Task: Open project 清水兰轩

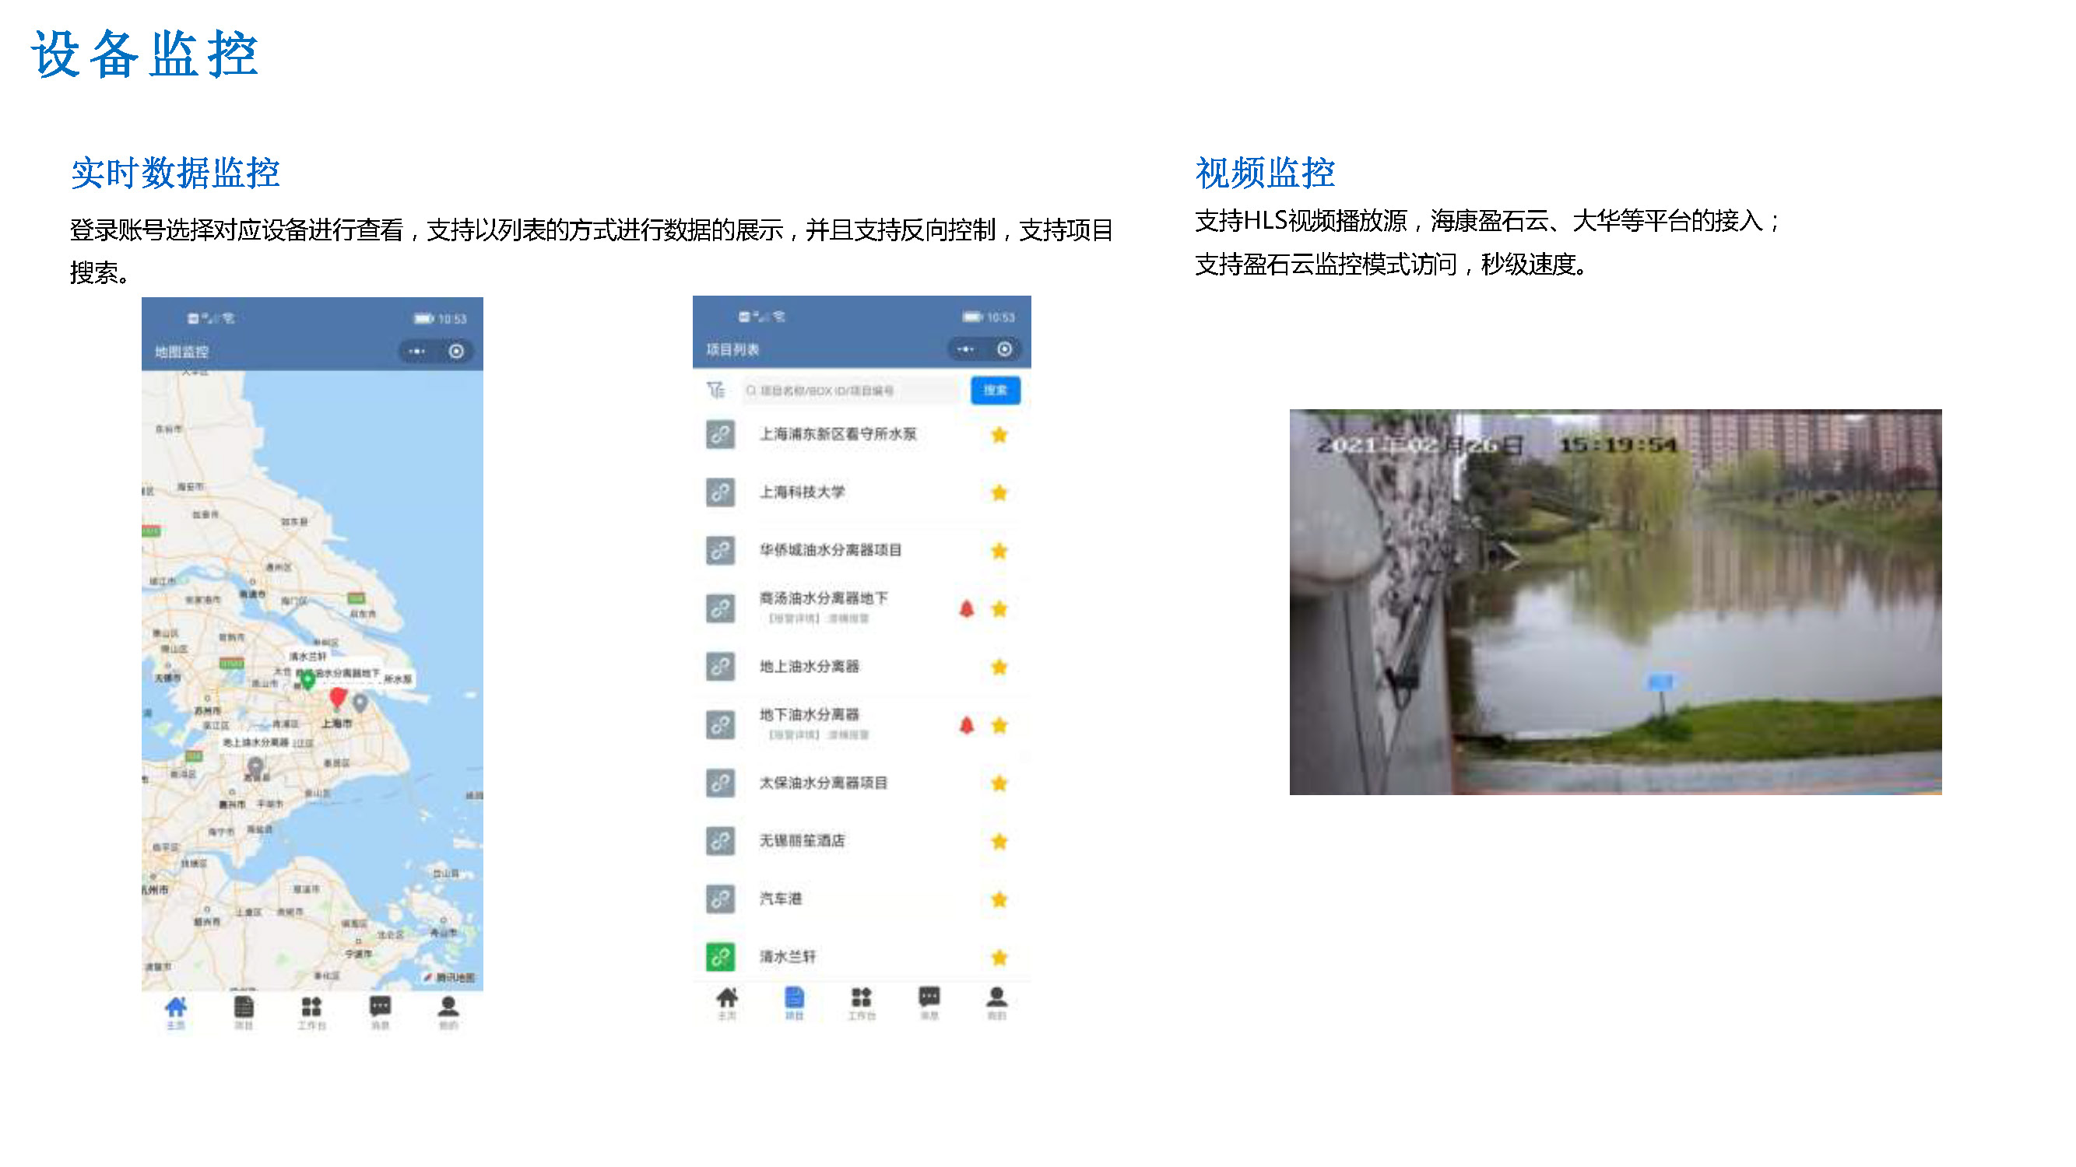Action: point(788,957)
